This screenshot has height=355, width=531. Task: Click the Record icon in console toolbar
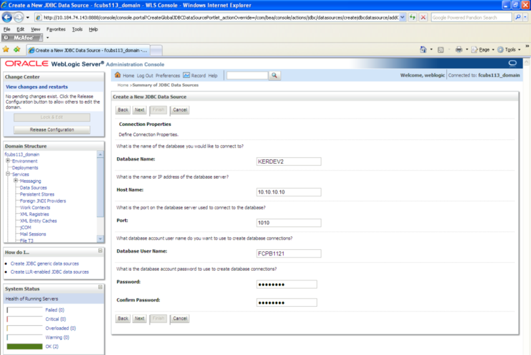186,75
